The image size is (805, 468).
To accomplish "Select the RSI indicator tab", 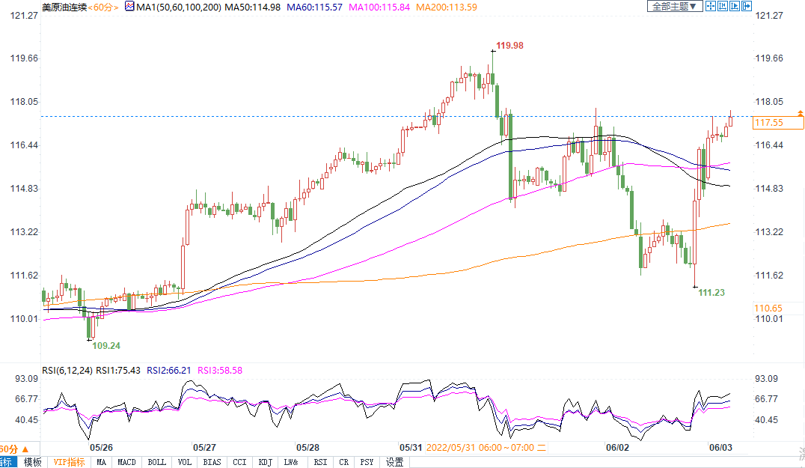I will coord(320,462).
